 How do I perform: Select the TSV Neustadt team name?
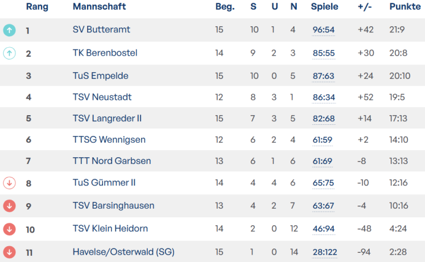pyautogui.click(x=102, y=97)
